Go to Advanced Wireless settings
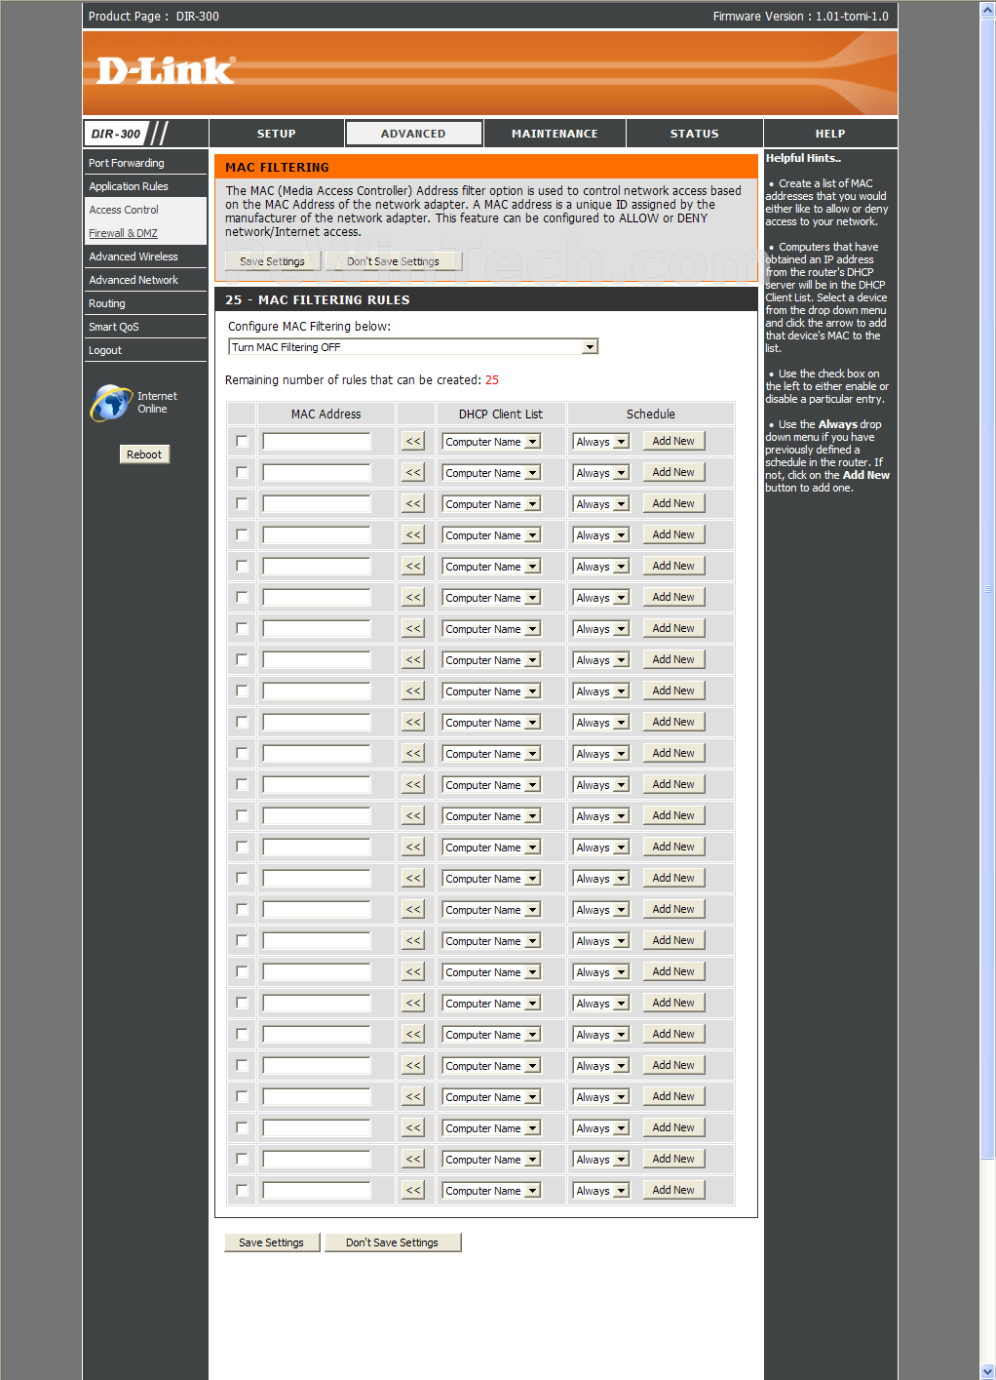 [x=134, y=256]
